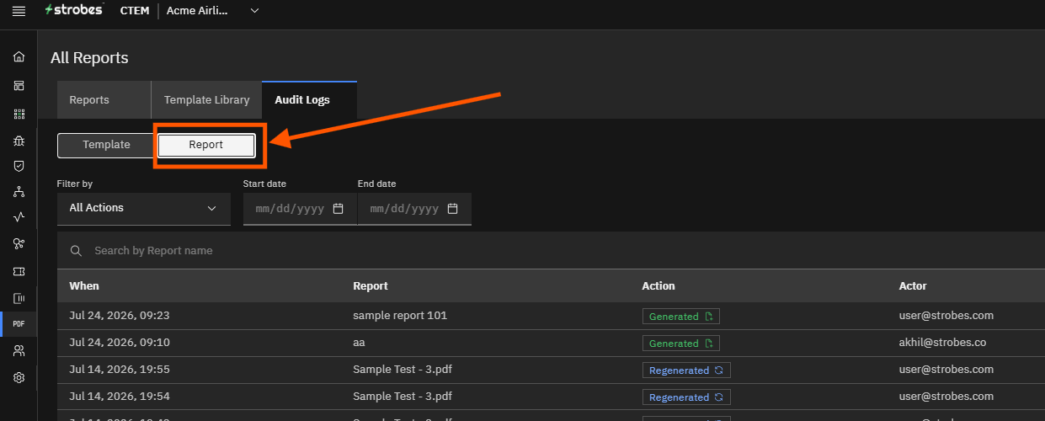Image resolution: width=1045 pixels, height=421 pixels.
Task: Open the green grid sidebar icon
Action: 19,114
